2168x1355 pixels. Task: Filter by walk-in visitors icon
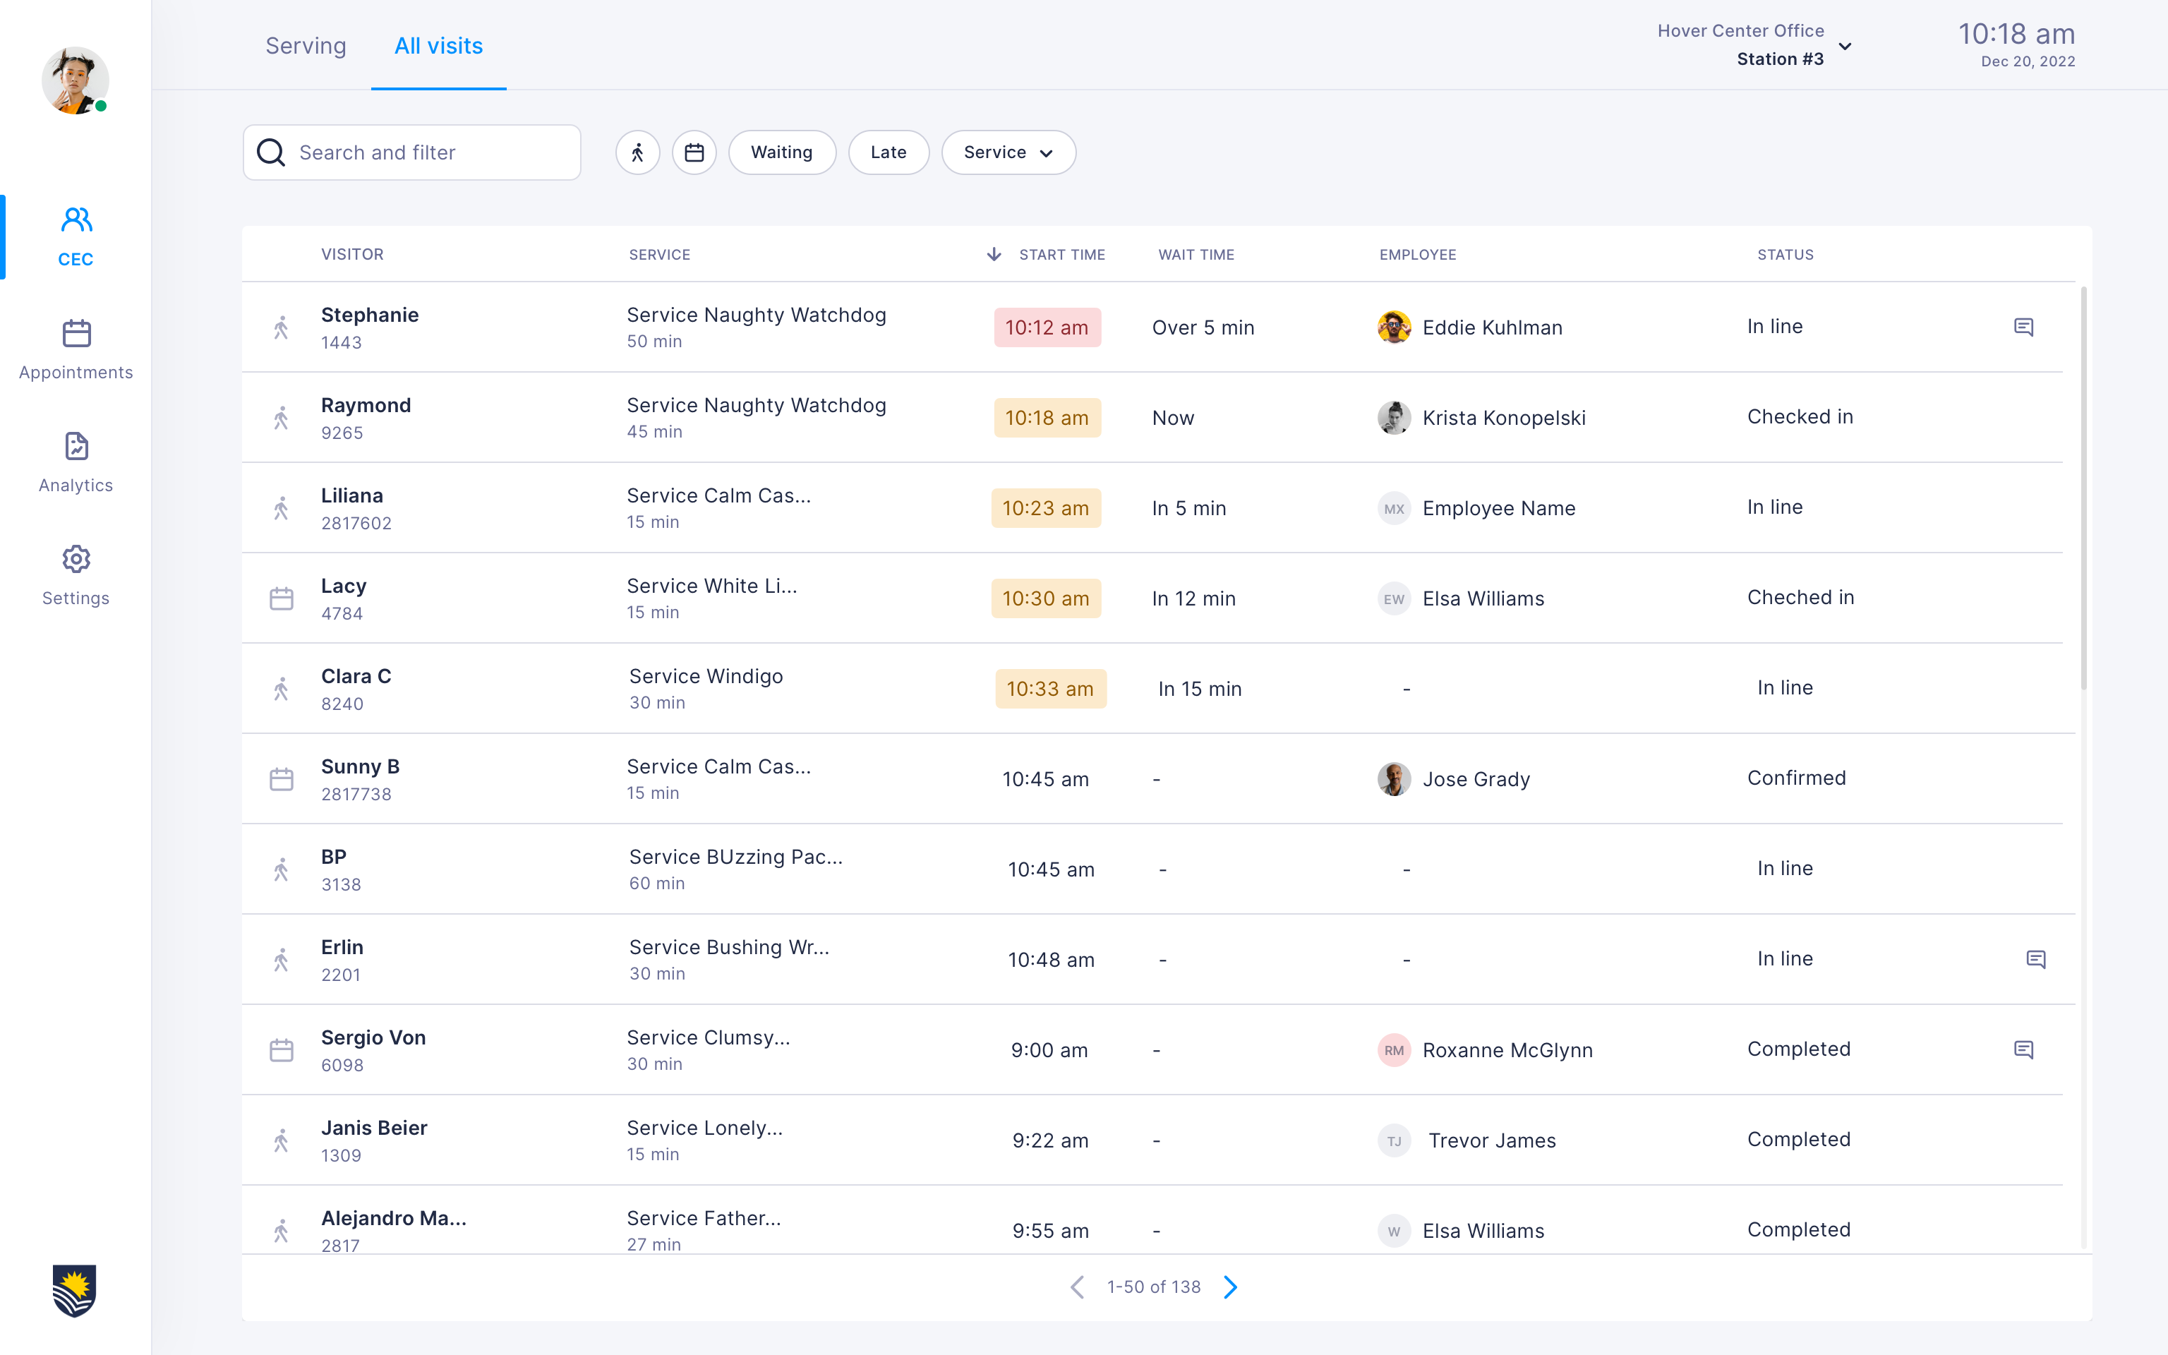coord(638,152)
